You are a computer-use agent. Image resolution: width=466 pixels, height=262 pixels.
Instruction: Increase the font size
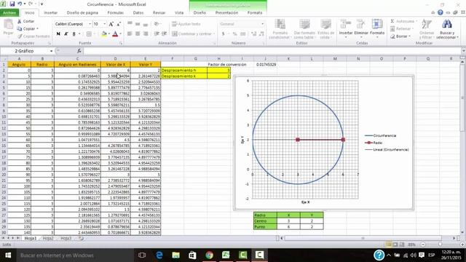click(111, 24)
